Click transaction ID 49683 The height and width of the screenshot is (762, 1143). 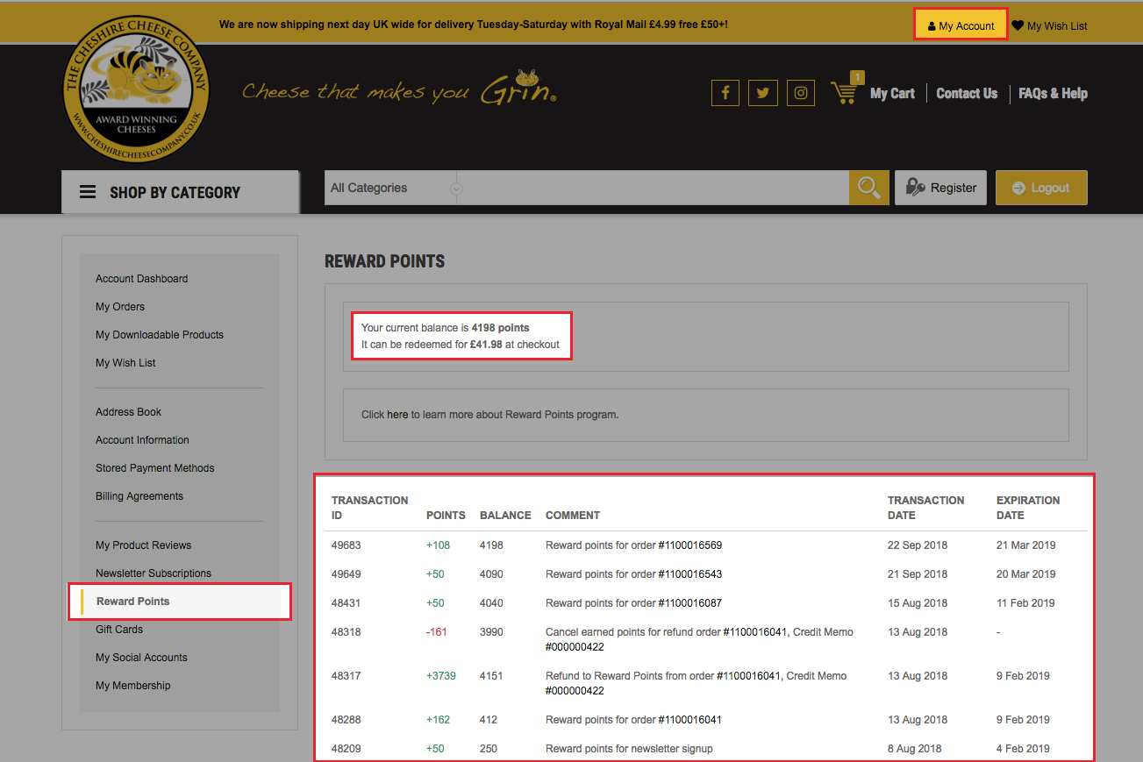[x=346, y=545]
